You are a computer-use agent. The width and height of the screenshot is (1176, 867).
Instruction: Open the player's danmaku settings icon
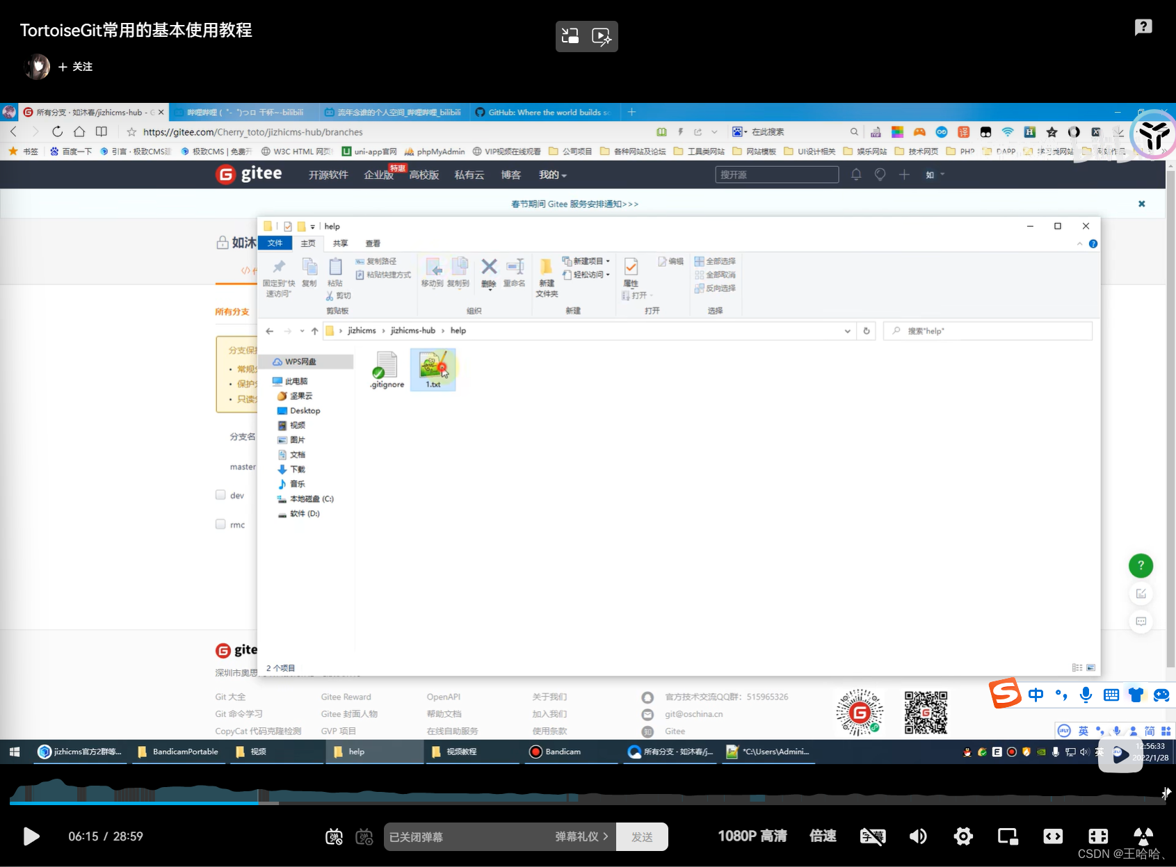[364, 836]
